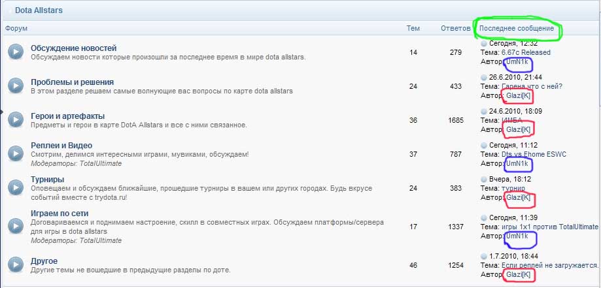601x288 pixels.
Task: Click the small post icon before Вчера, 18:12
Action: click(484, 179)
